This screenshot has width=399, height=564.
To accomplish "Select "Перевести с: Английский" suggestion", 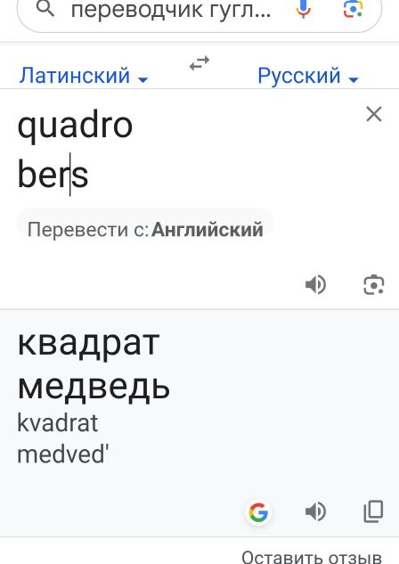I will click(x=145, y=229).
